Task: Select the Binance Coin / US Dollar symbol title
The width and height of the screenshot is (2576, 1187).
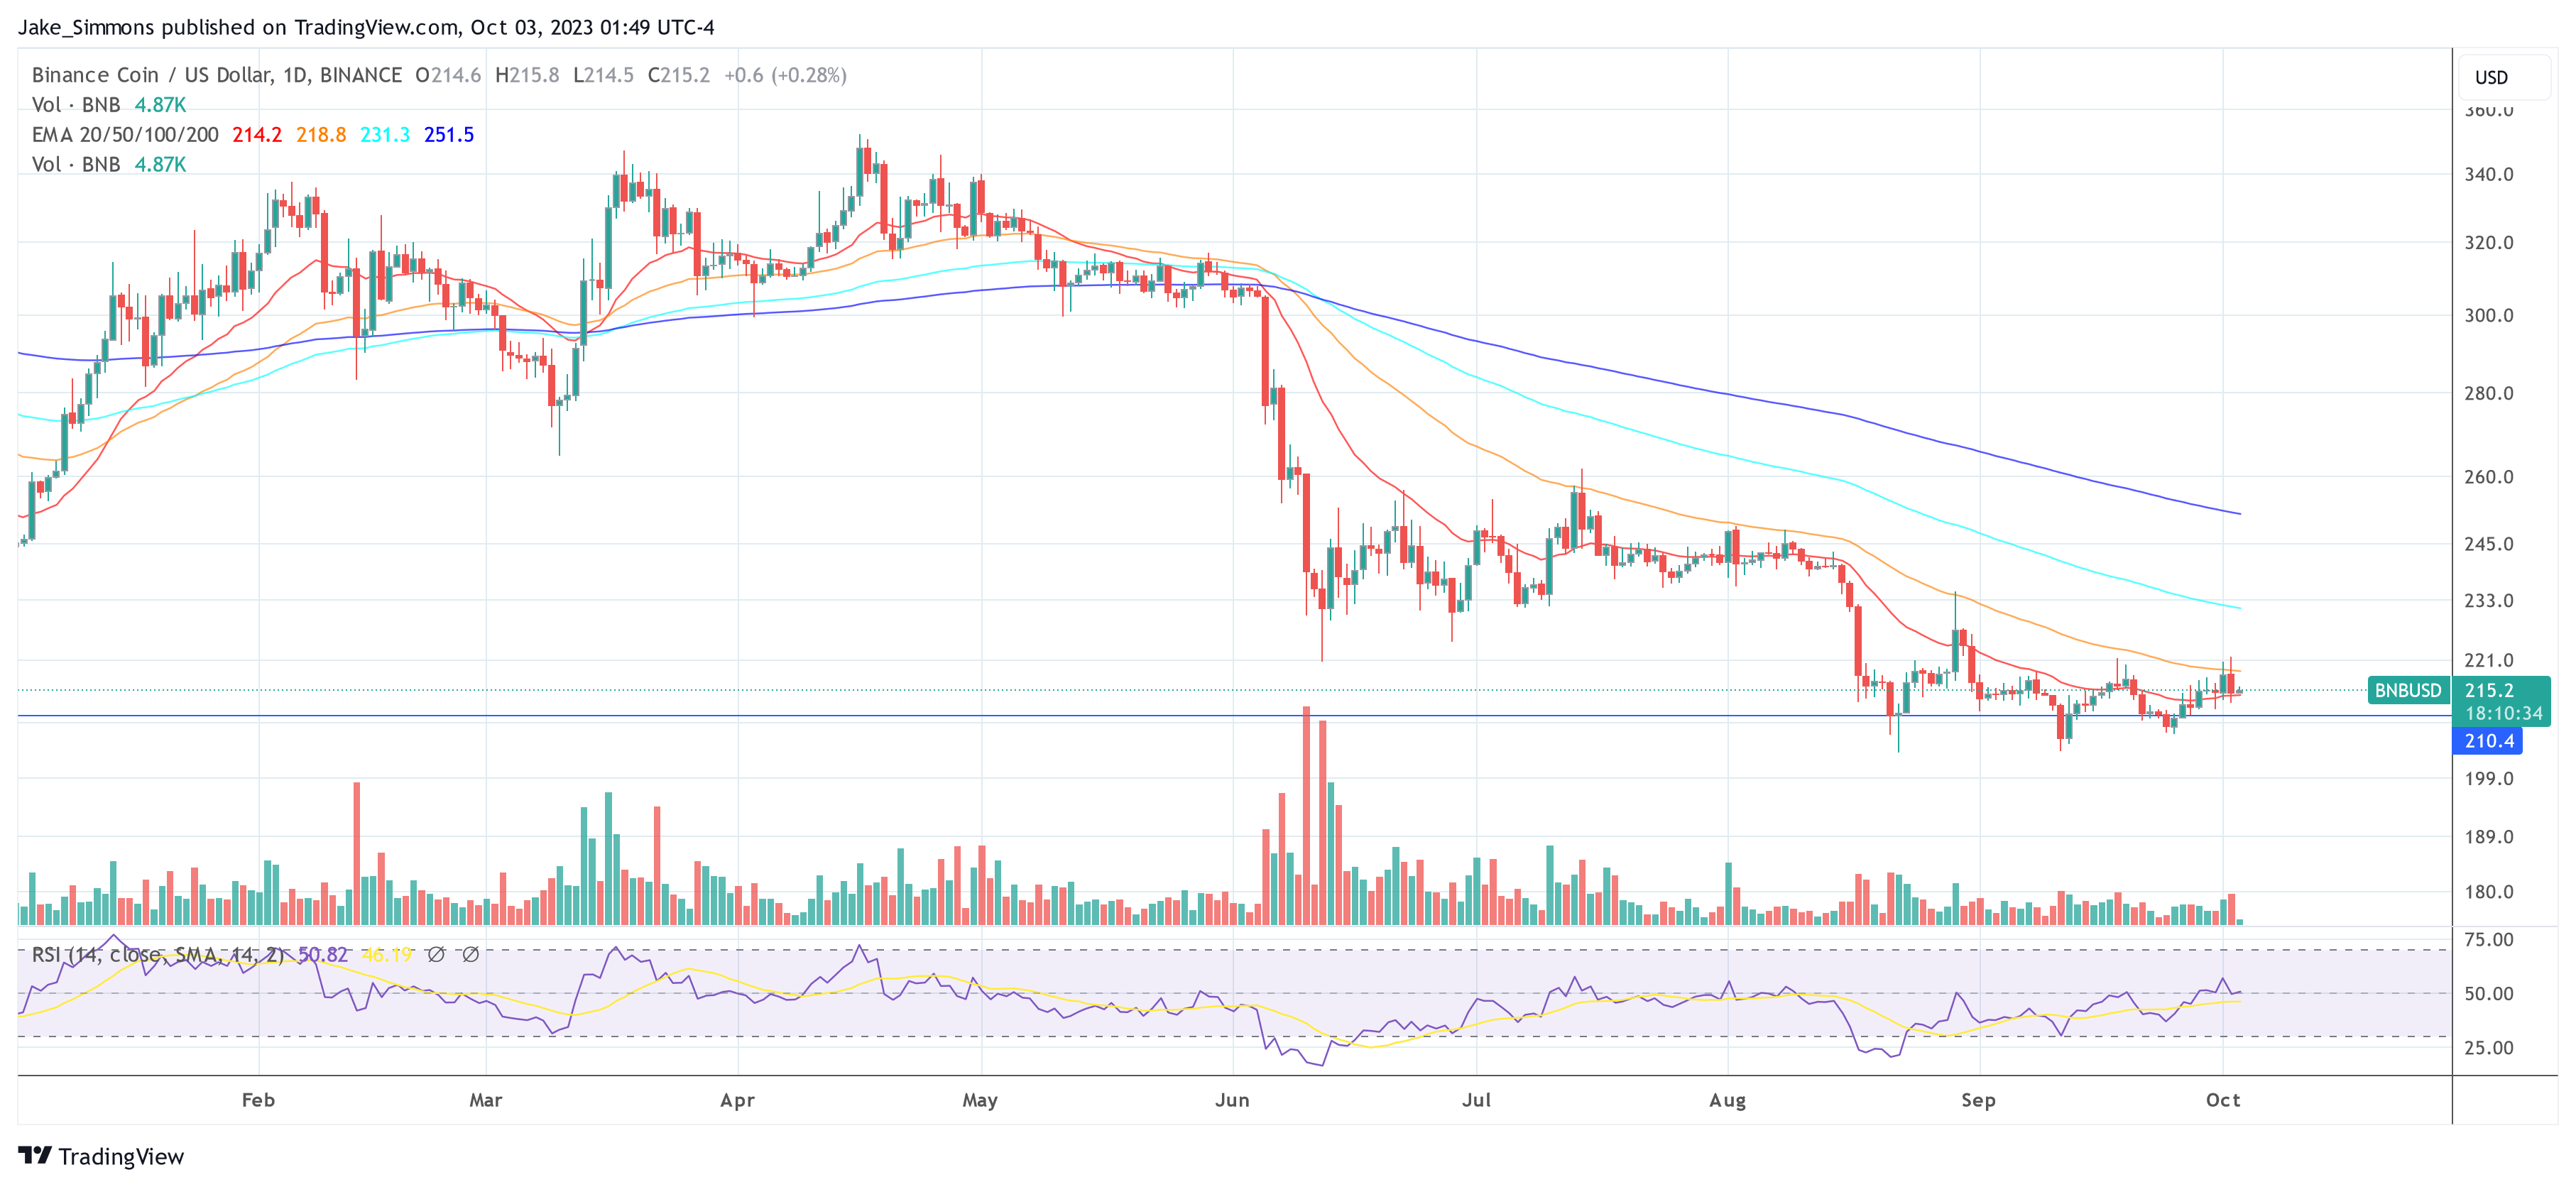Action: 217,75
